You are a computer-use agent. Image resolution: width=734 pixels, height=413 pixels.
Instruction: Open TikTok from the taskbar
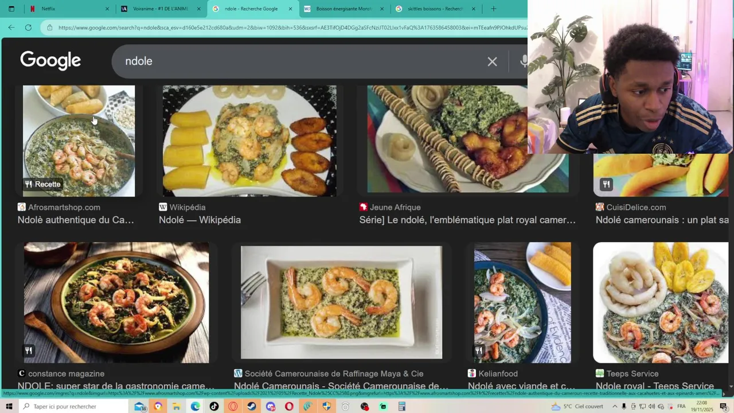(214, 407)
